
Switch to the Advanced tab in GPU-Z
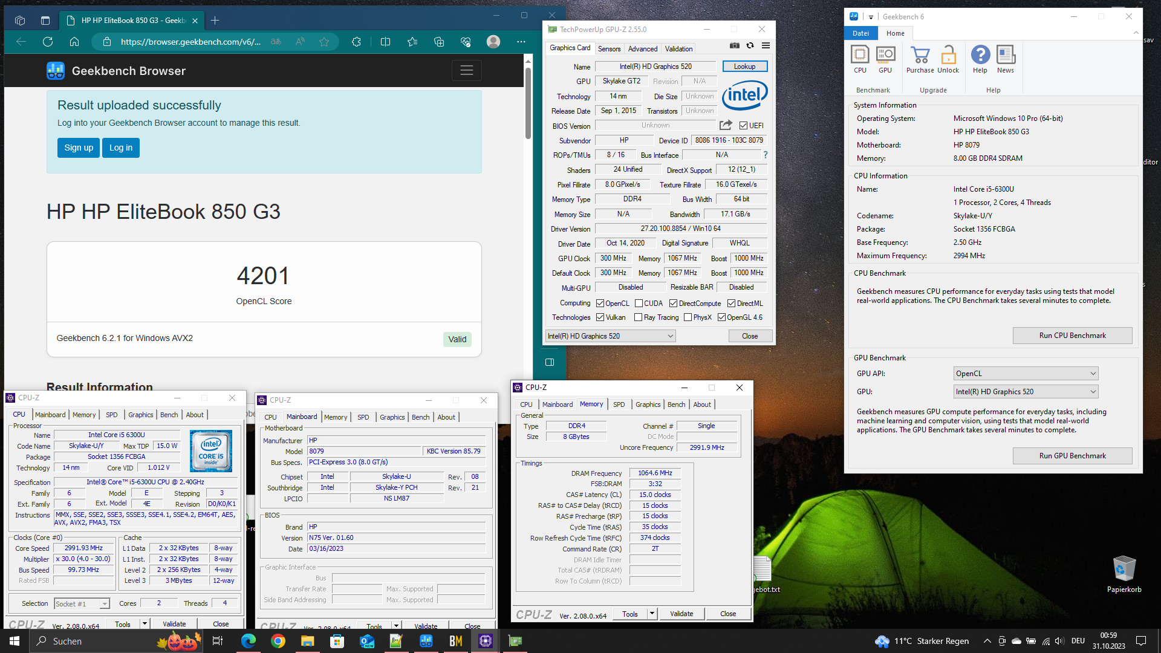point(642,49)
